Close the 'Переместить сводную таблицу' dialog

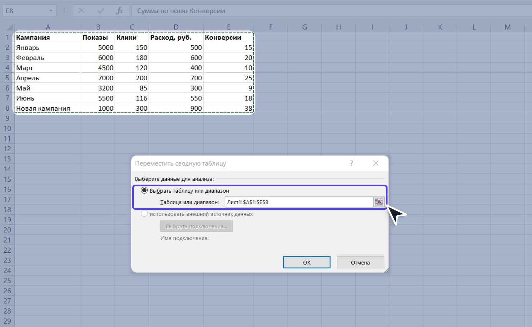coord(376,163)
